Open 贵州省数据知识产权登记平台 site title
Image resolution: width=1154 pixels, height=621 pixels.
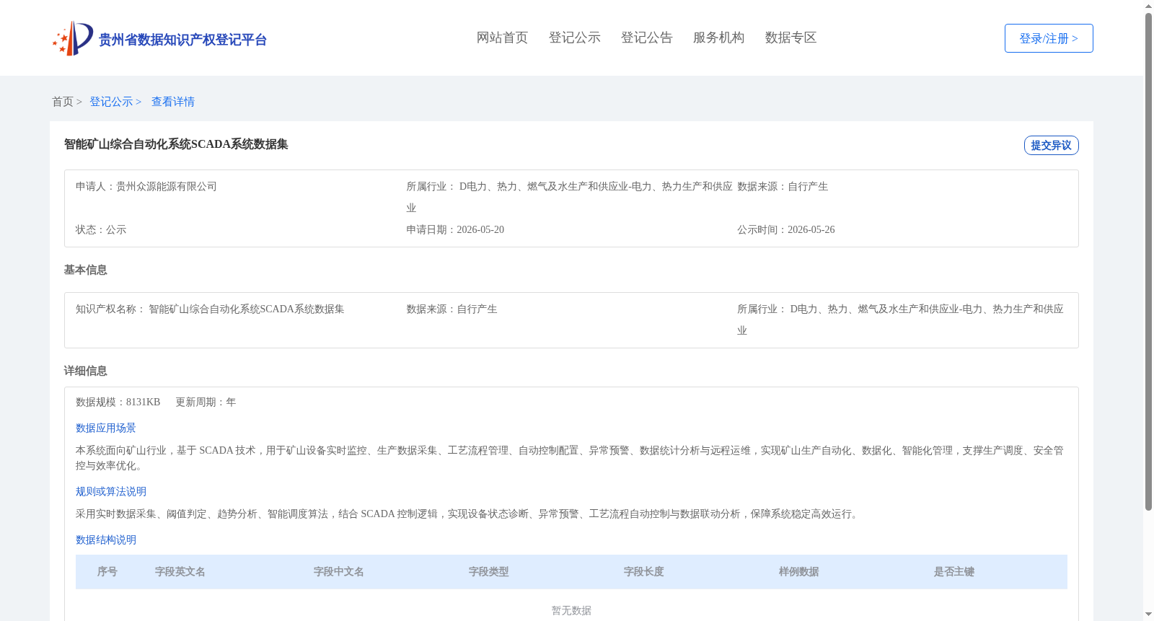(x=182, y=40)
